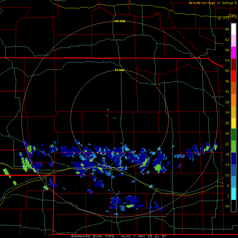Click the gold legend swatch
The width and height of the screenshot is (238, 238).
[234, 112]
